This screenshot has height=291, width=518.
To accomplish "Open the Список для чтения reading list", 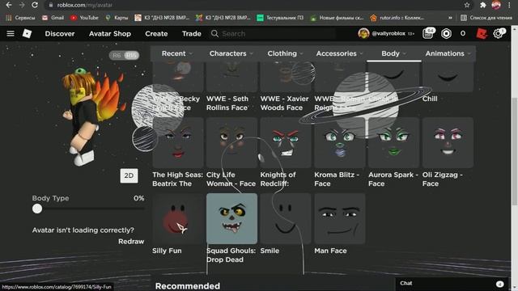I will (x=486, y=18).
